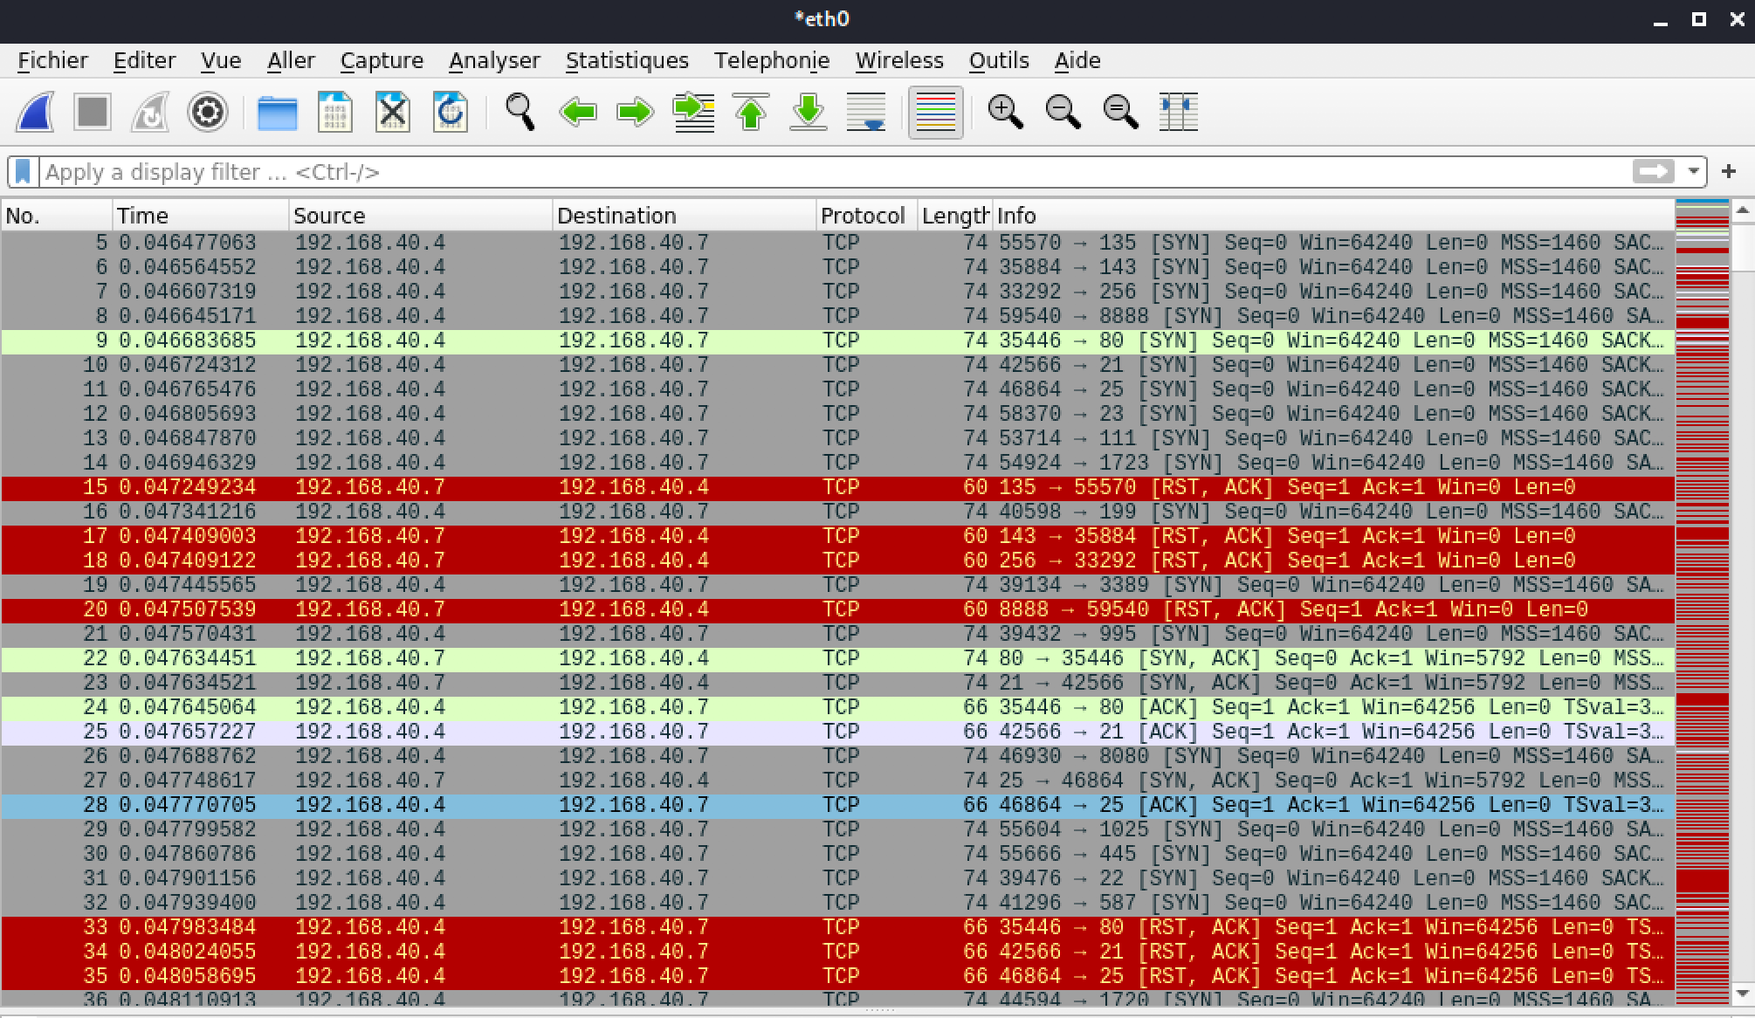Select packet 19 SYN to port 3389
Viewport: 1755px width, 1018px height.
click(837, 585)
